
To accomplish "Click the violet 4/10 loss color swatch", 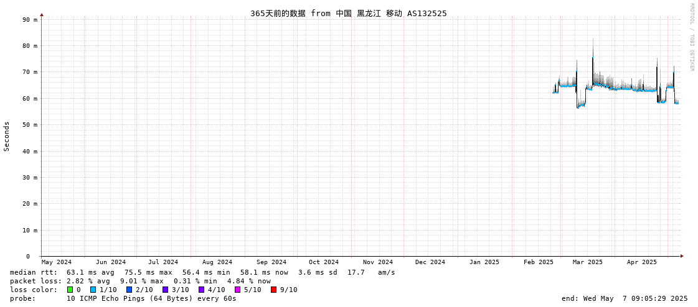I will click(x=201, y=290).
